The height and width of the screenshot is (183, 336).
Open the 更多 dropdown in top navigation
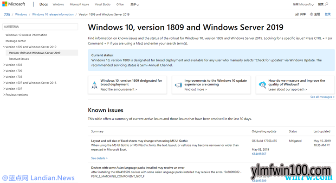tap(135, 4)
